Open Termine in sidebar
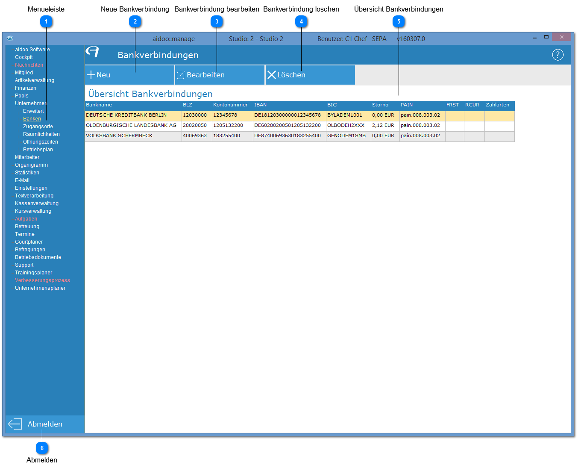The width and height of the screenshot is (578, 471). coord(25,234)
